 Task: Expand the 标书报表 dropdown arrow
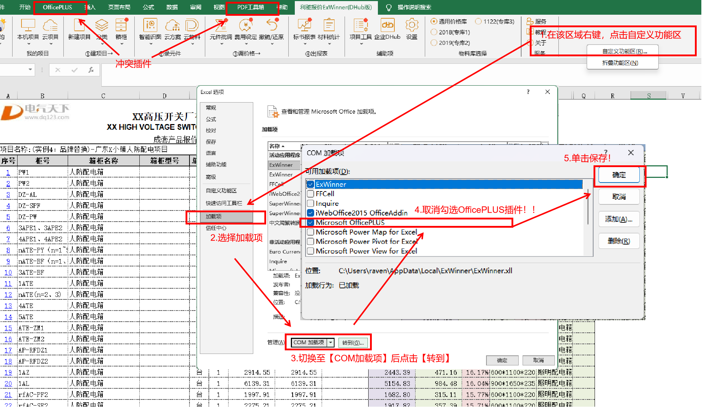305,44
